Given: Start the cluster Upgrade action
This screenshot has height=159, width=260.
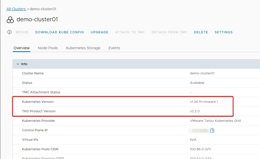Looking at the screenshot, I should (100, 32).
